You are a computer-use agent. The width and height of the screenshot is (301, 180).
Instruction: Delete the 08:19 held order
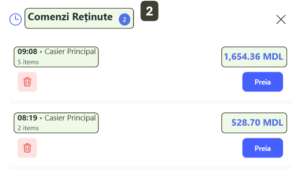coord(27,148)
